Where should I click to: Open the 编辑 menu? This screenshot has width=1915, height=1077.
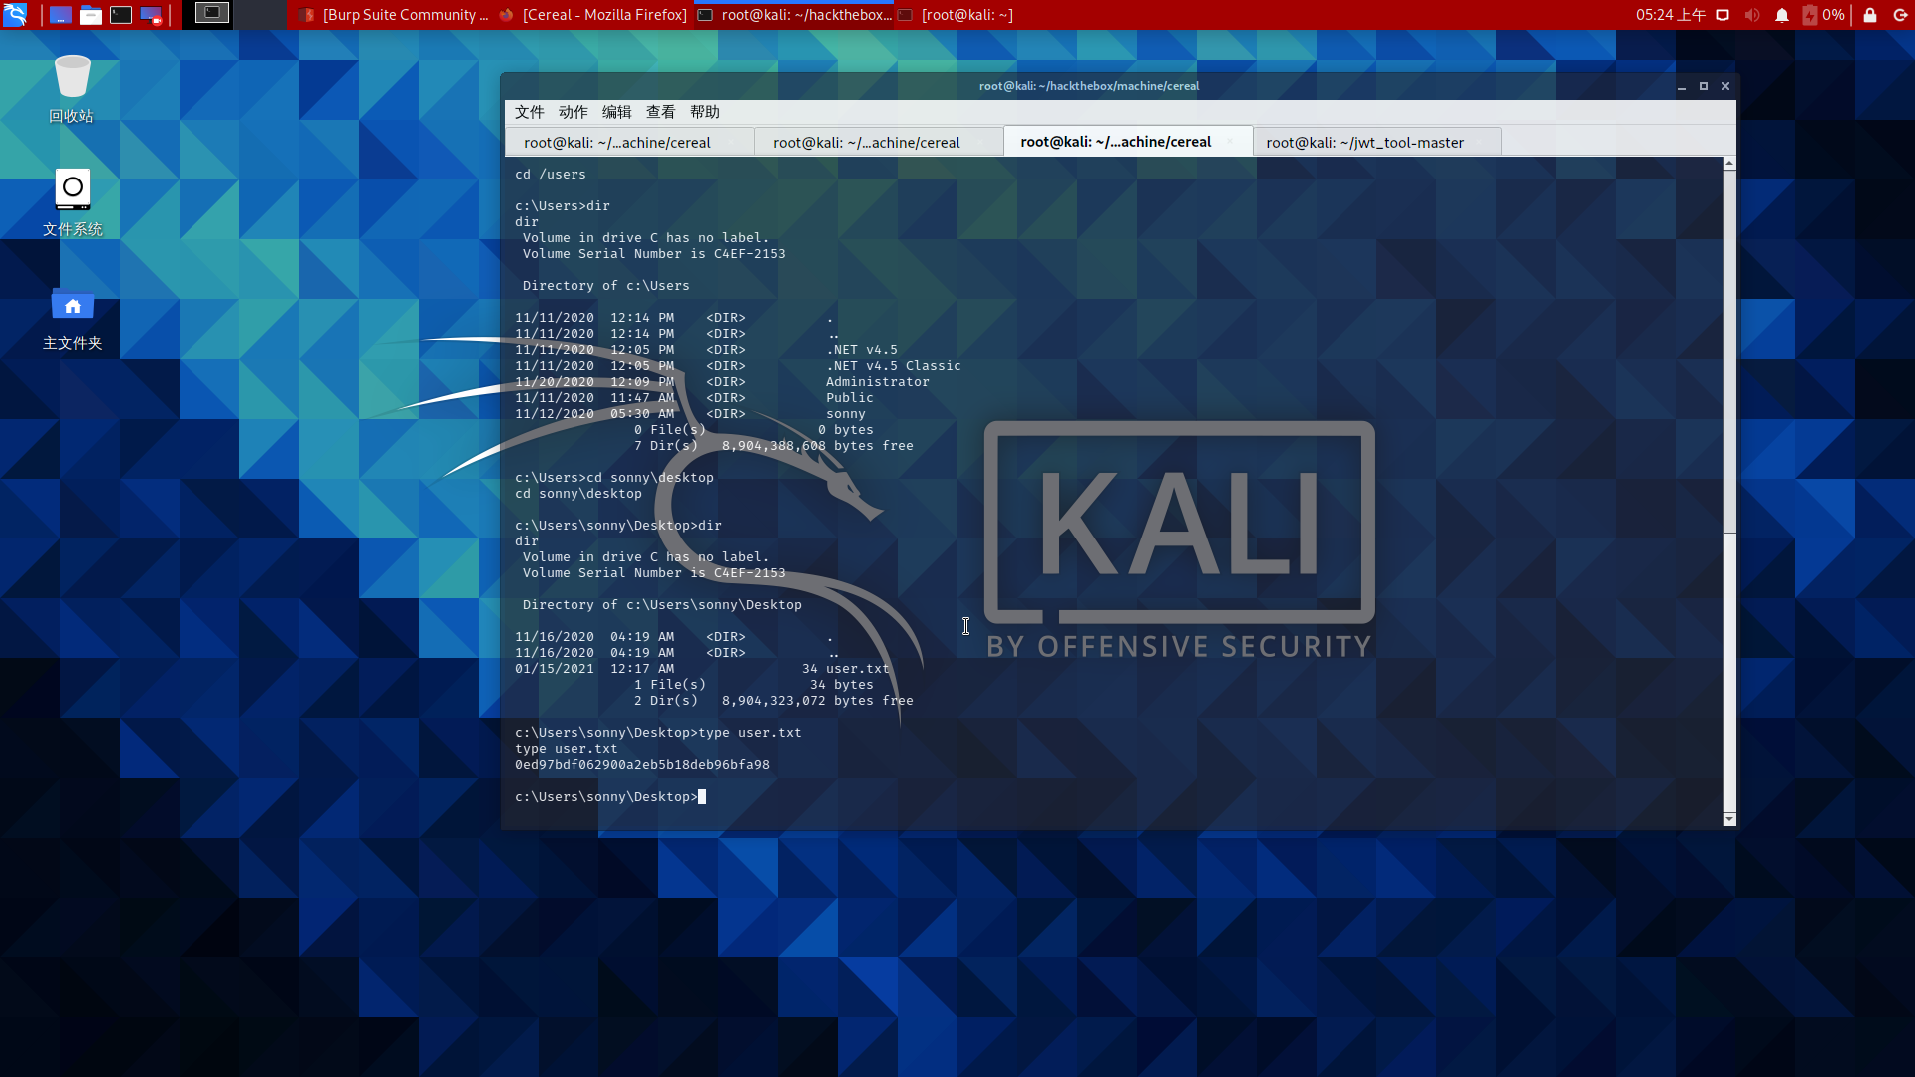click(616, 112)
